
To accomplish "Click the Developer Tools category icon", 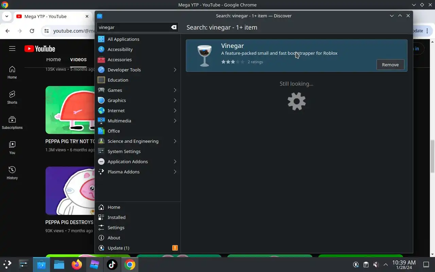I will point(101,70).
